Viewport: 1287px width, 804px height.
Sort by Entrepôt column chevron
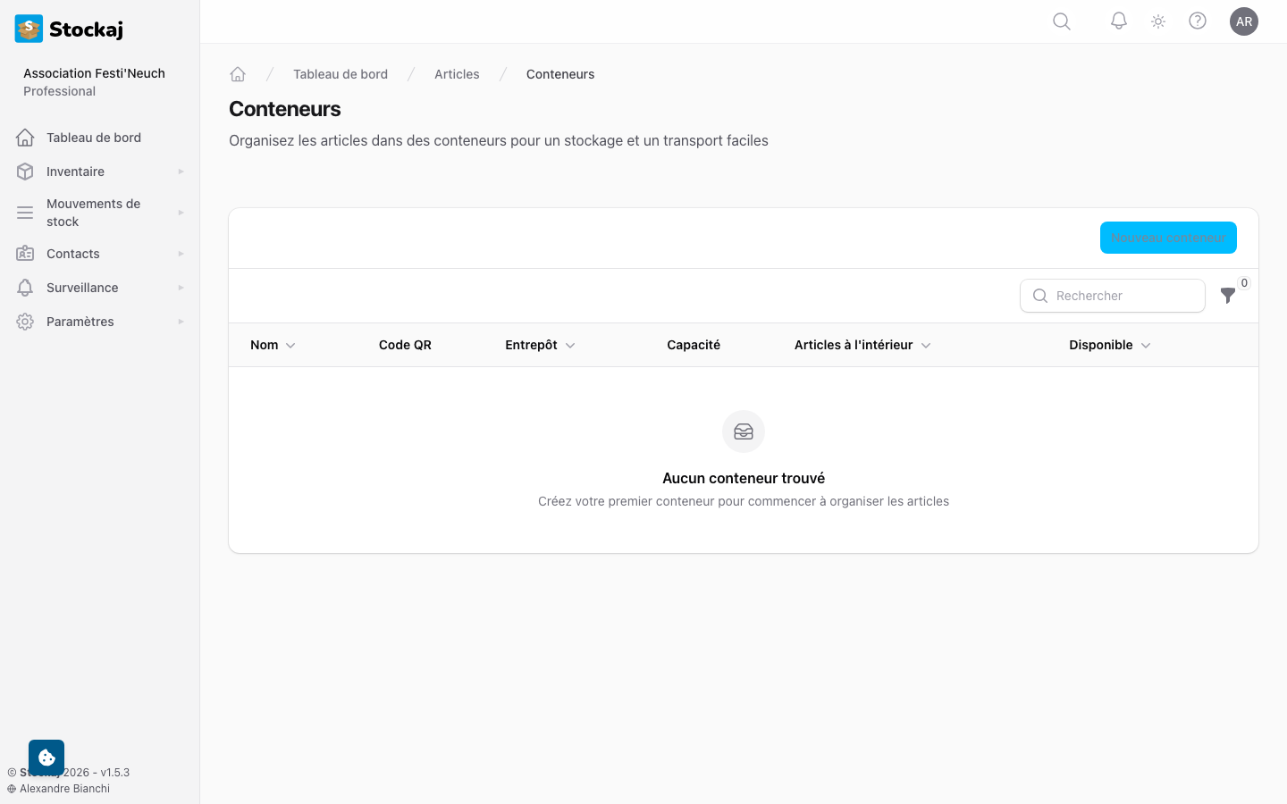[x=570, y=346]
